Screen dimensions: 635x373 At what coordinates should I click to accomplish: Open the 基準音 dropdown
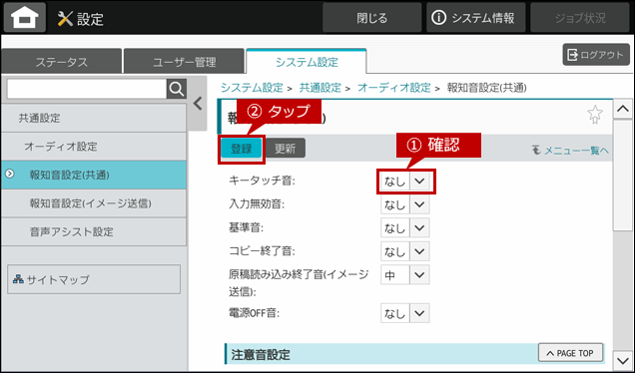pyautogui.click(x=405, y=228)
